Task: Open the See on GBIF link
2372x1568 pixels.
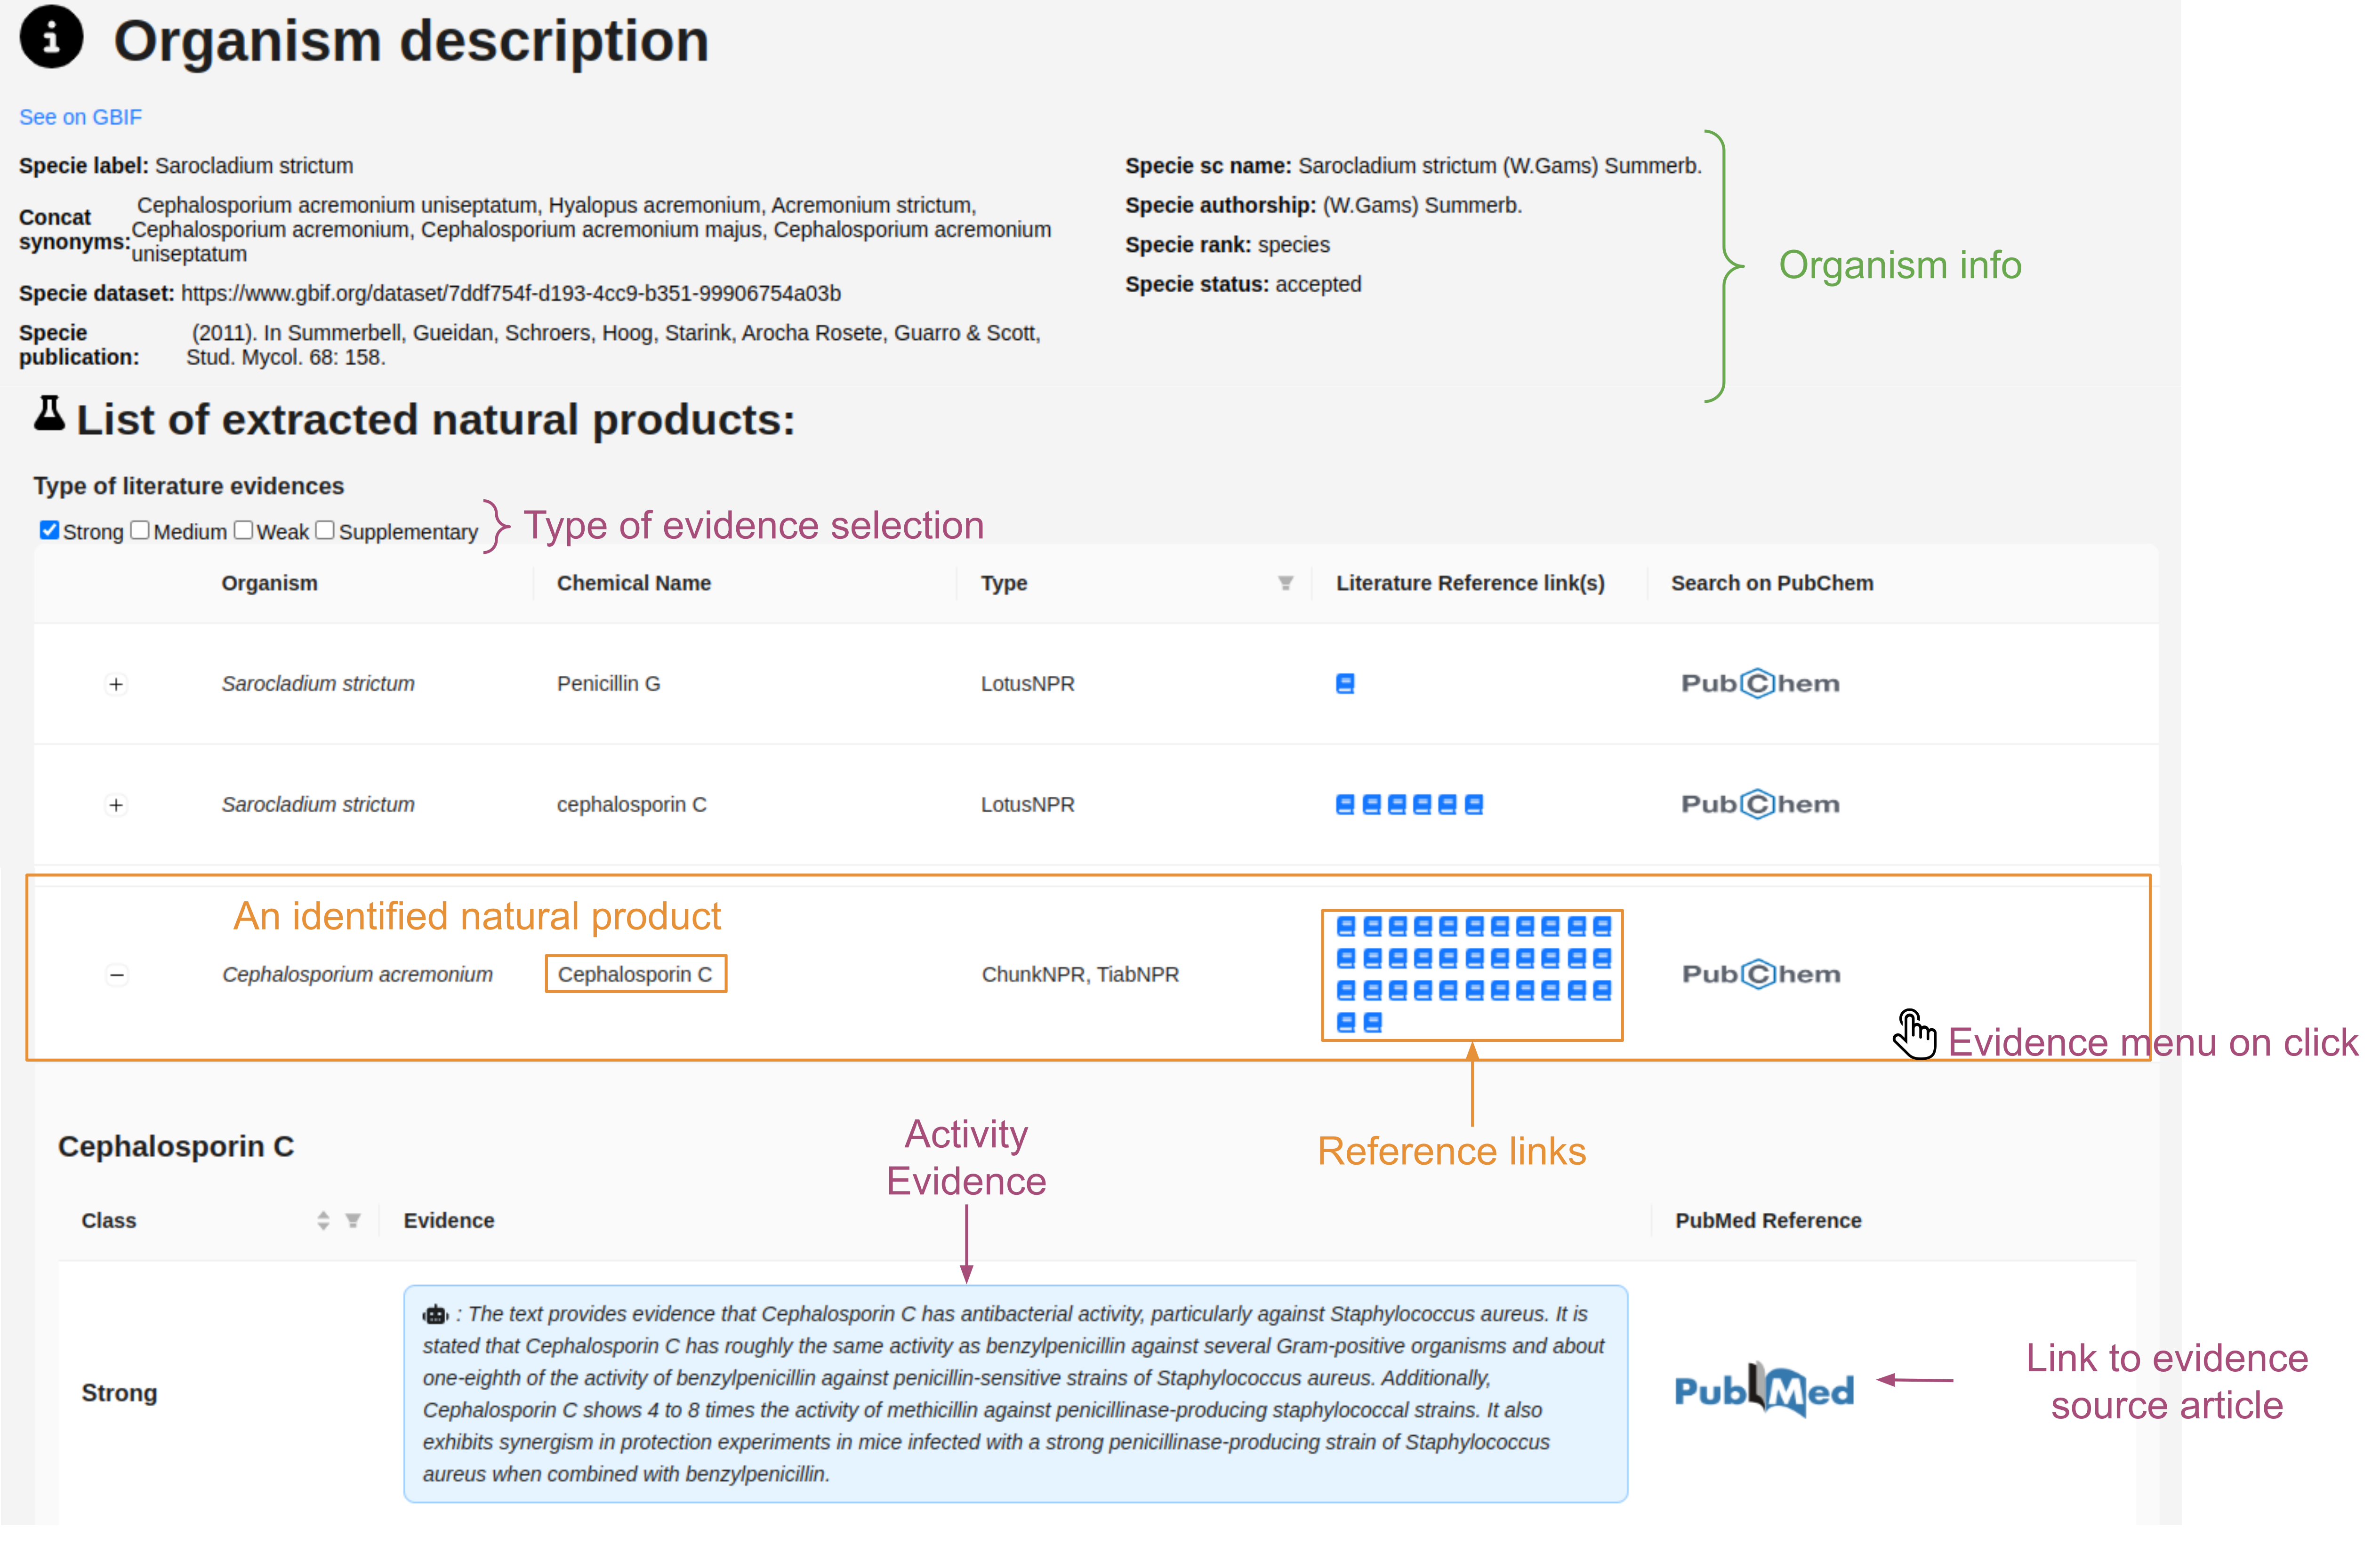Action: tap(80, 117)
